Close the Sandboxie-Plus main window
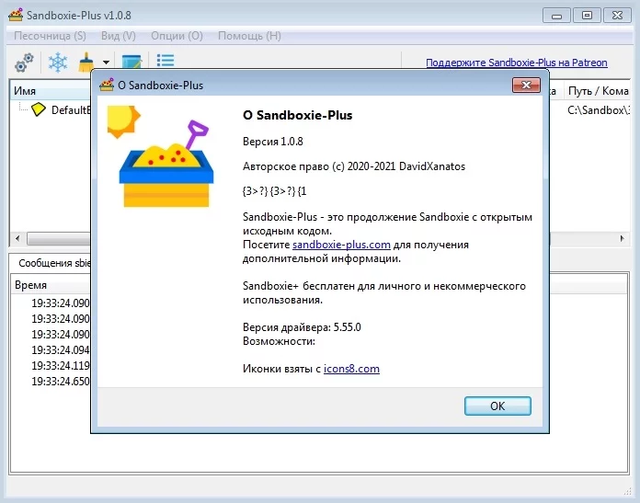This screenshot has height=503, width=640. (618, 16)
